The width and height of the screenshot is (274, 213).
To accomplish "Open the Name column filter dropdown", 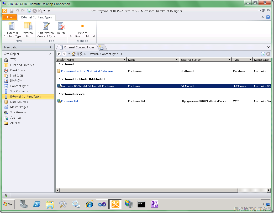I will click(177, 59).
